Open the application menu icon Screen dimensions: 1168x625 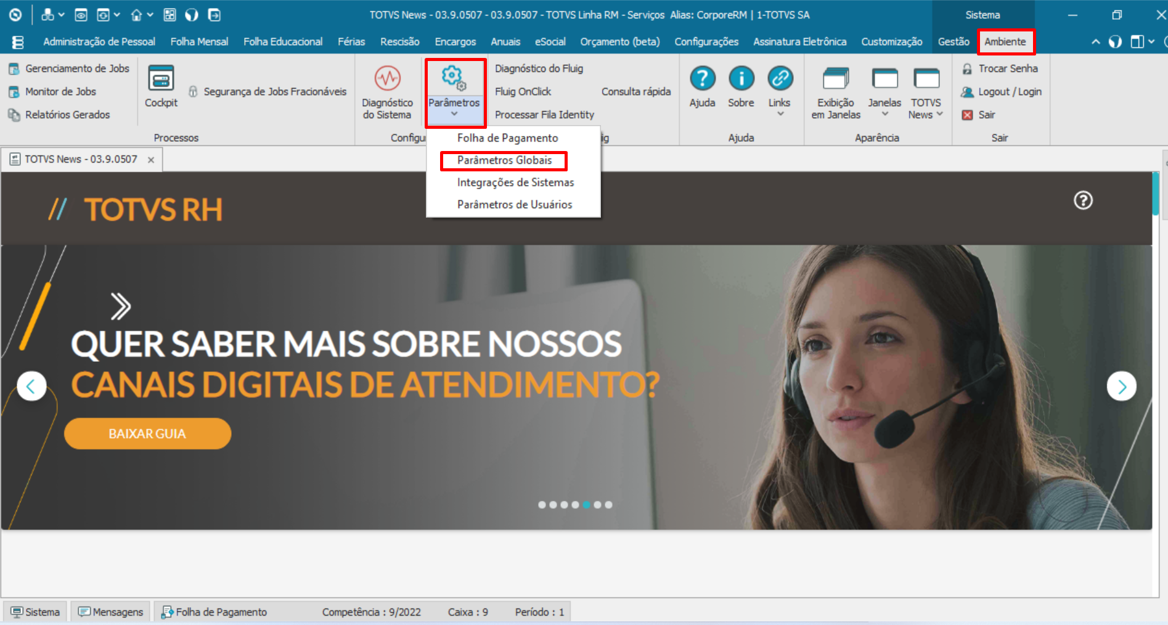coord(17,42)
